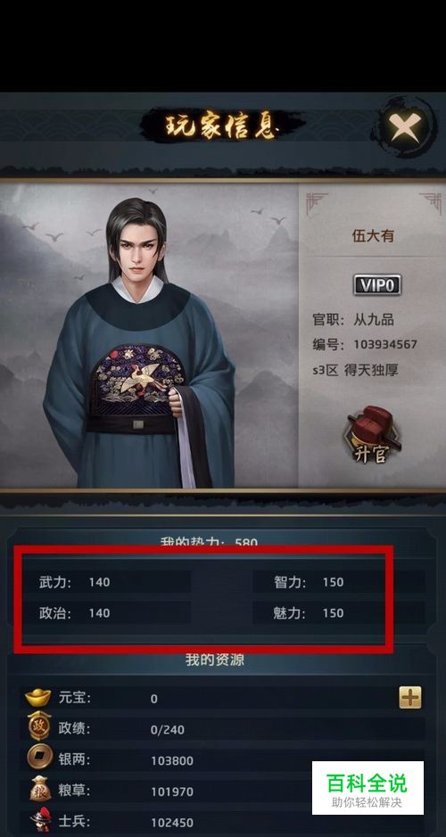Image resolution: width=446 pixels, height=837 pixels.
Task: Select the player name 伍大有
Action: click(373, 236)
